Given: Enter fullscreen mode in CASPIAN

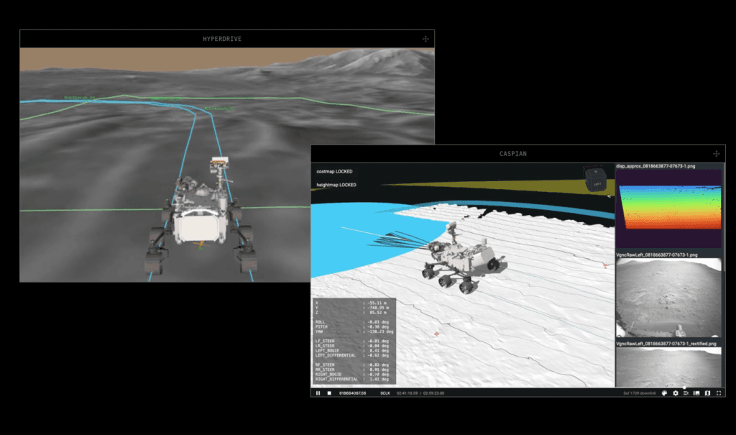Looking at the screenshot, I should coord(719,393).
